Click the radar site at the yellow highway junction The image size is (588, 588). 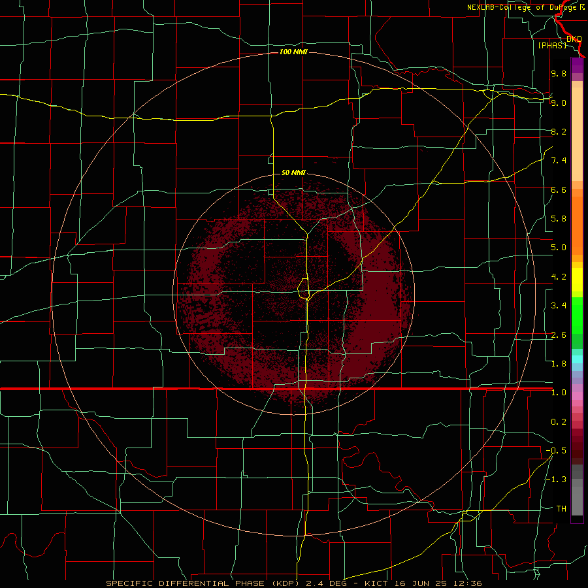tap(307, 299)
